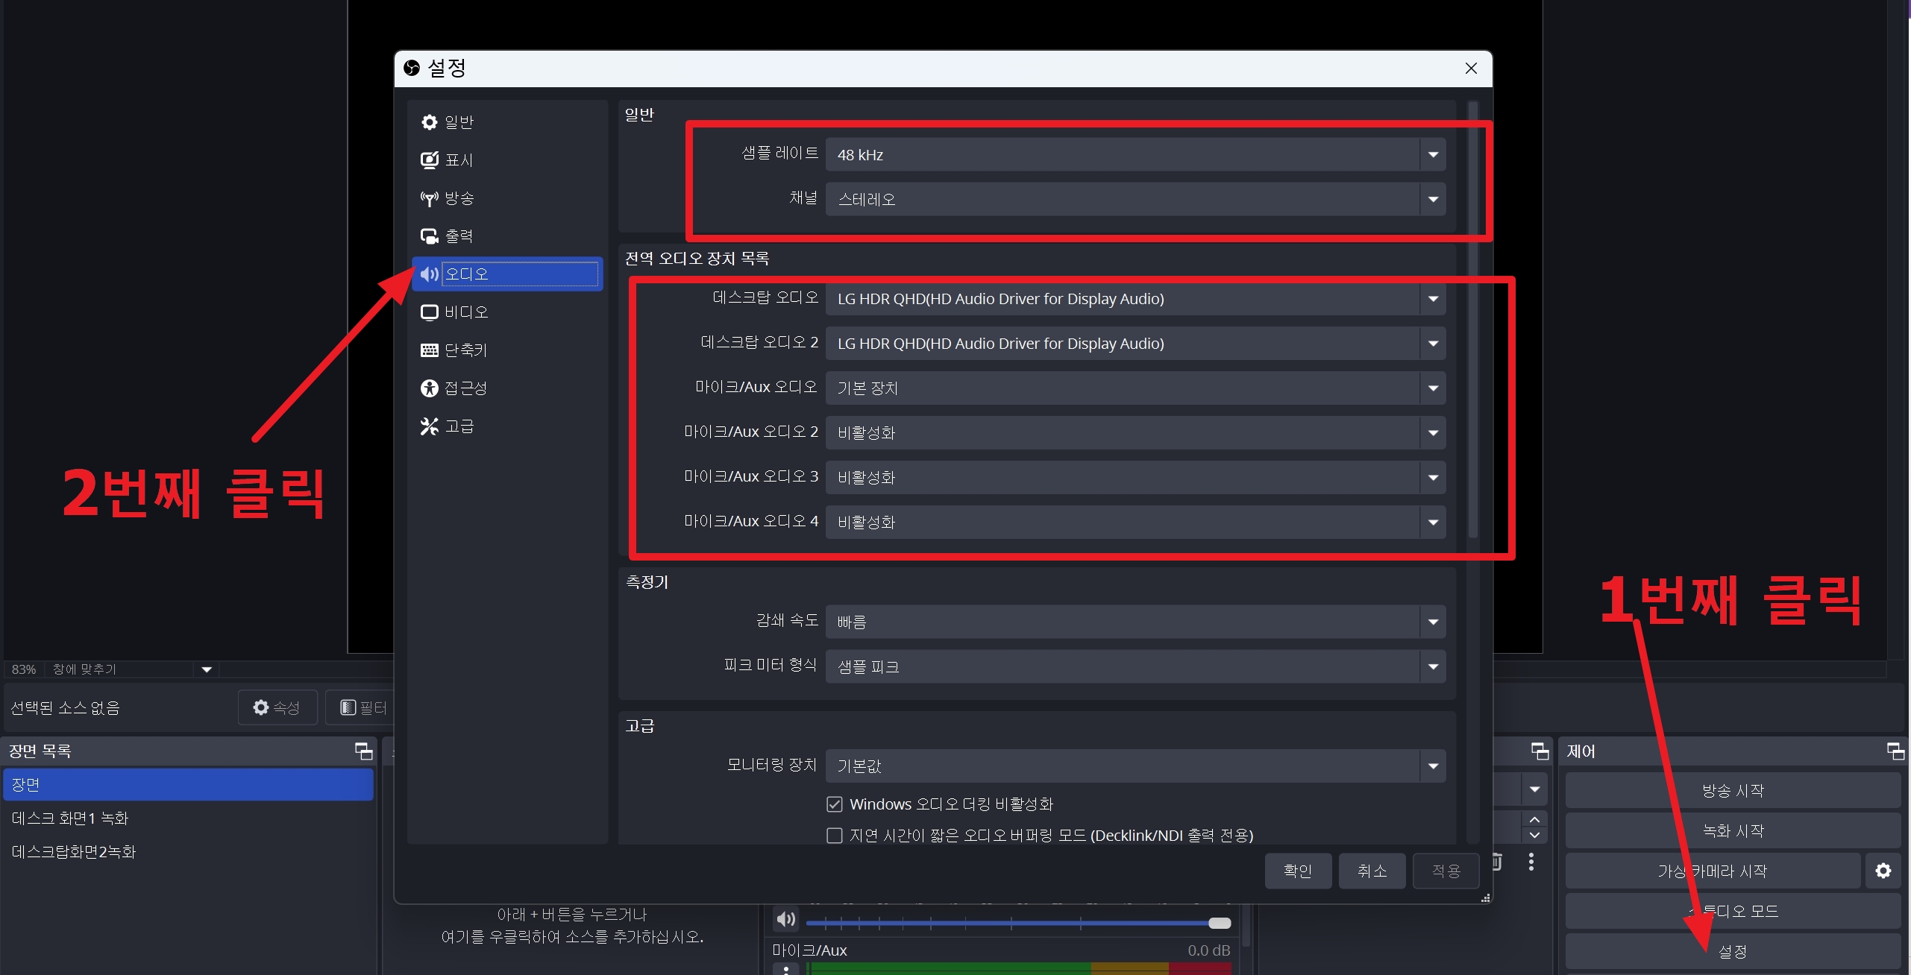Click the 비디오 video settings icon
Image resolution: width=1911 pixels, height=975 pixels.
coord(429,312)
